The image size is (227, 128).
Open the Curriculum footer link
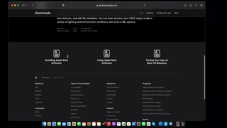[x=111, y=91]
